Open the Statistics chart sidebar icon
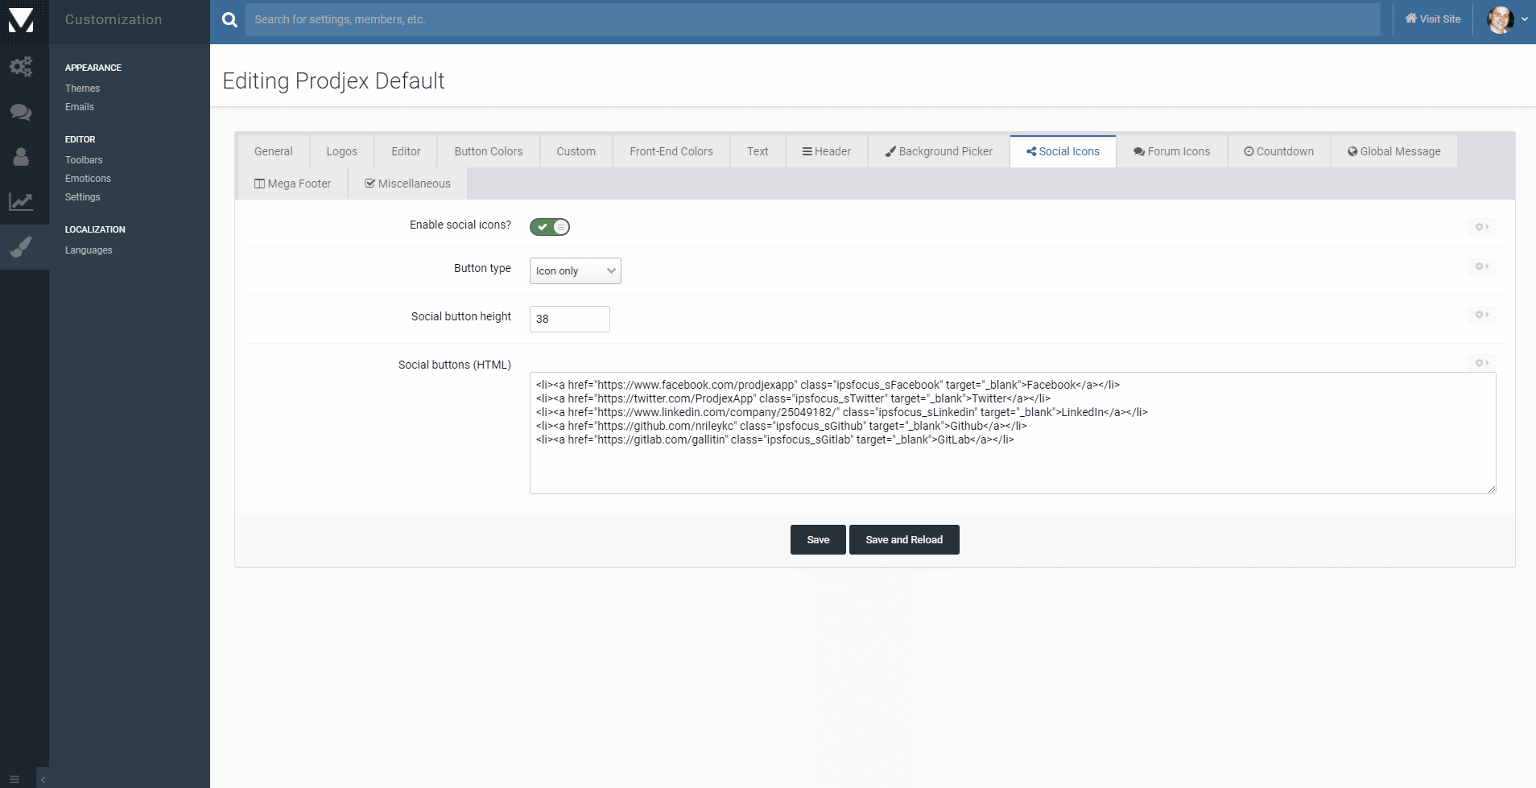The width and height of the screenshot is (1536, 788). pos(21,201)
